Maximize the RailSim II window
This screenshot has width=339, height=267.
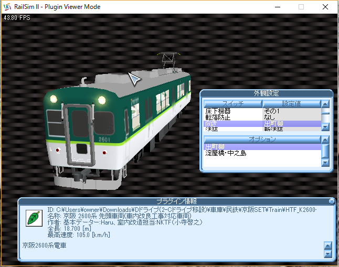click(301, 7)
